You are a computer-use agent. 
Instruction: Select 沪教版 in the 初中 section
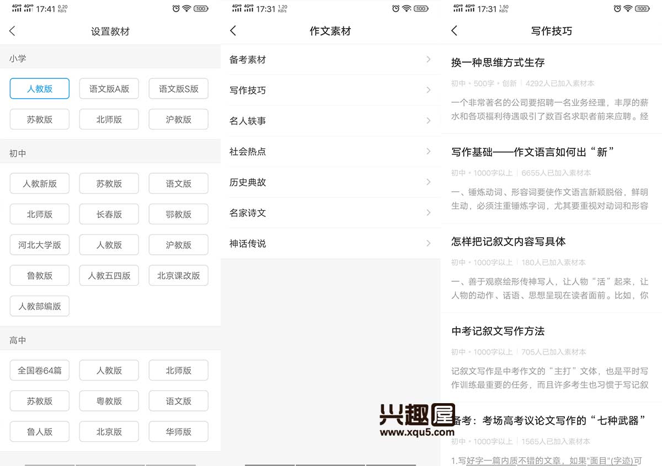pos(179,245)
